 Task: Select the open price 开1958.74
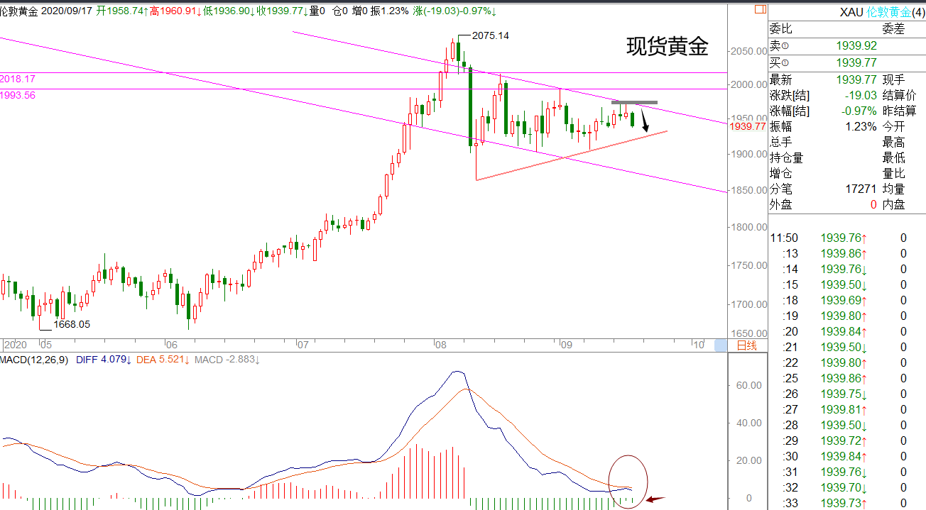[123, 11]
